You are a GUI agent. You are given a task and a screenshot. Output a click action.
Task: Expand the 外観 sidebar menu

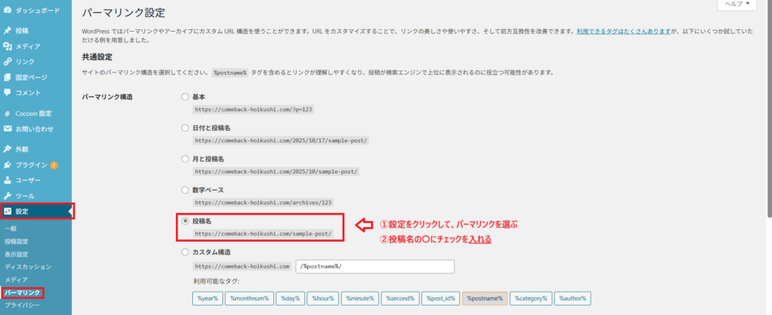pyautogui.click(x=23, y=149)
